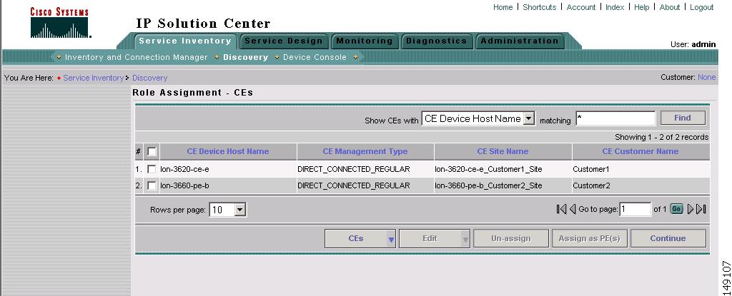Select all rows with header checkbox

(152, 151)
